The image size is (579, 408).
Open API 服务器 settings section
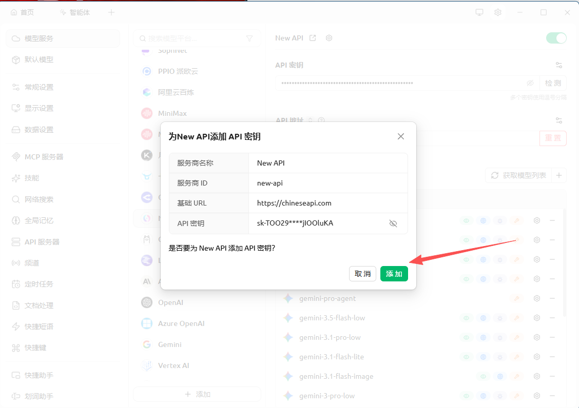[x=63, y=242]
